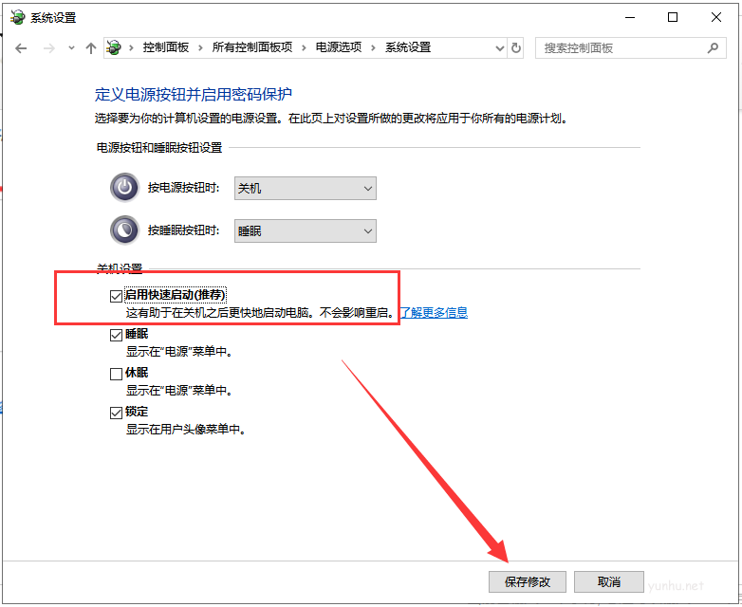This screenshot has width=742, height=607.
Task: Navigate to 控制面板 breadcrumb
Action: coord(166,47)
